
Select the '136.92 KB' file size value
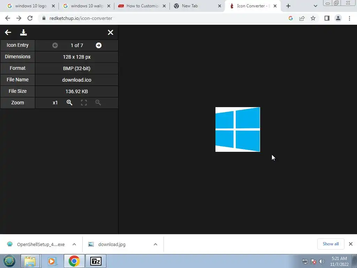coord(77,91)
